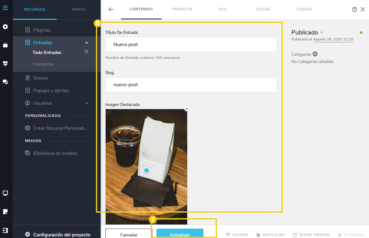Open the SEO tab
Screen dimensions: 369x238
pos(223,9)
